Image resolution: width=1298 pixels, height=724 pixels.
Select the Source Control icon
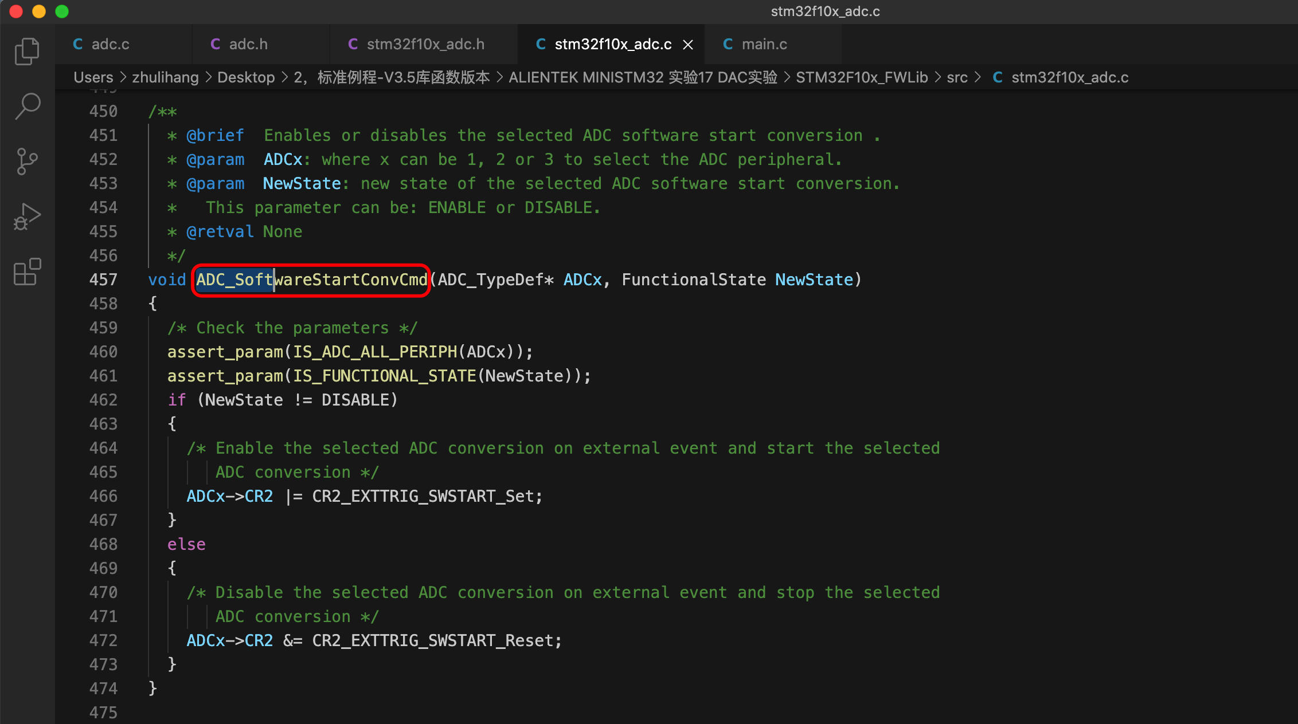(x=26, y=160)
